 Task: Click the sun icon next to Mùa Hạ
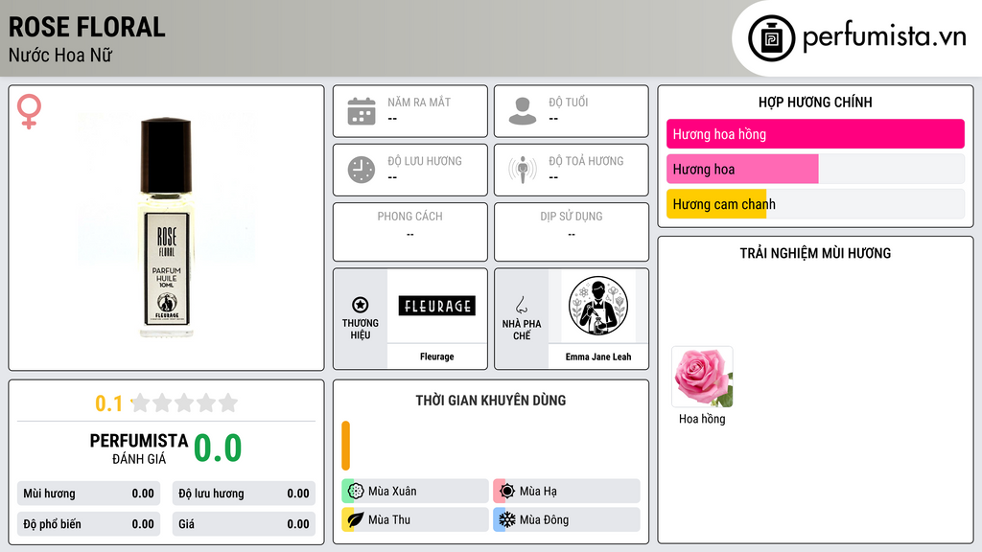506,491
